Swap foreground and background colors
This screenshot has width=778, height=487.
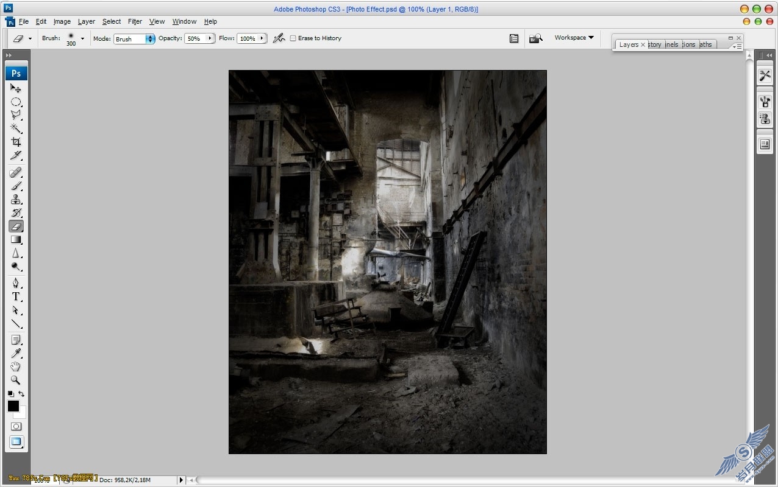point(22,394)
